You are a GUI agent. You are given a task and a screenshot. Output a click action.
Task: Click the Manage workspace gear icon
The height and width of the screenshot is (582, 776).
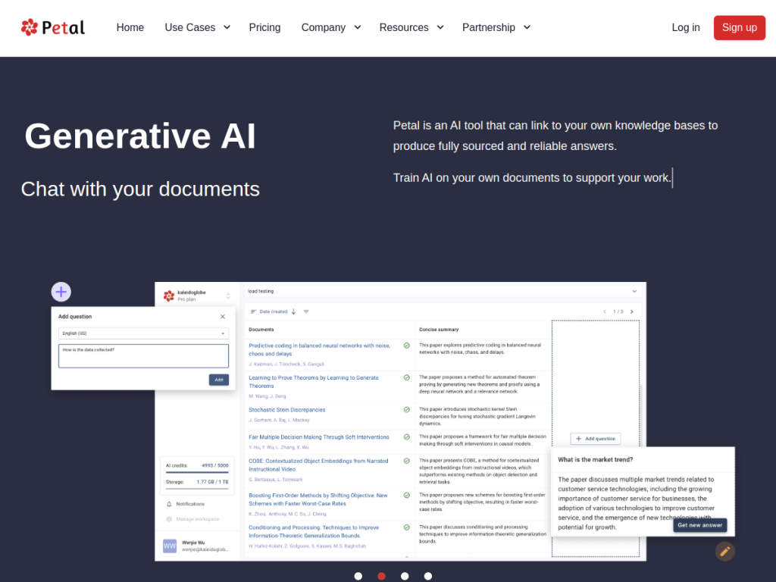coord(169,519)
